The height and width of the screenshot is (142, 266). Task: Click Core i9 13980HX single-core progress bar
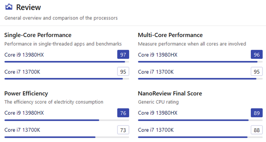[66, 62]
